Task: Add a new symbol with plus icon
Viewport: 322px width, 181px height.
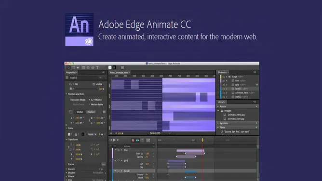Action: coord(256,123)
